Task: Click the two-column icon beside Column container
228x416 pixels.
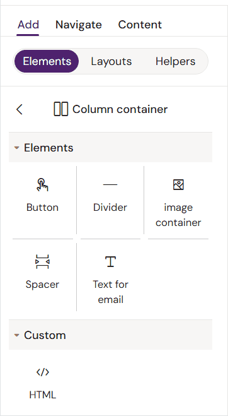Action: coord(61,109)
